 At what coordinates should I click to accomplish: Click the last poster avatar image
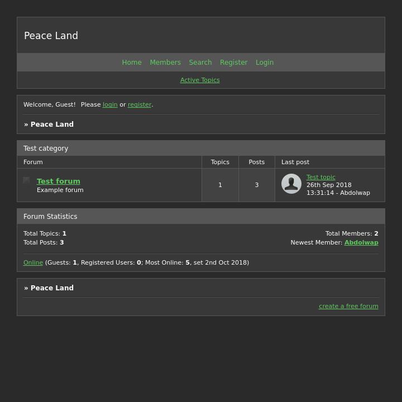291,184
